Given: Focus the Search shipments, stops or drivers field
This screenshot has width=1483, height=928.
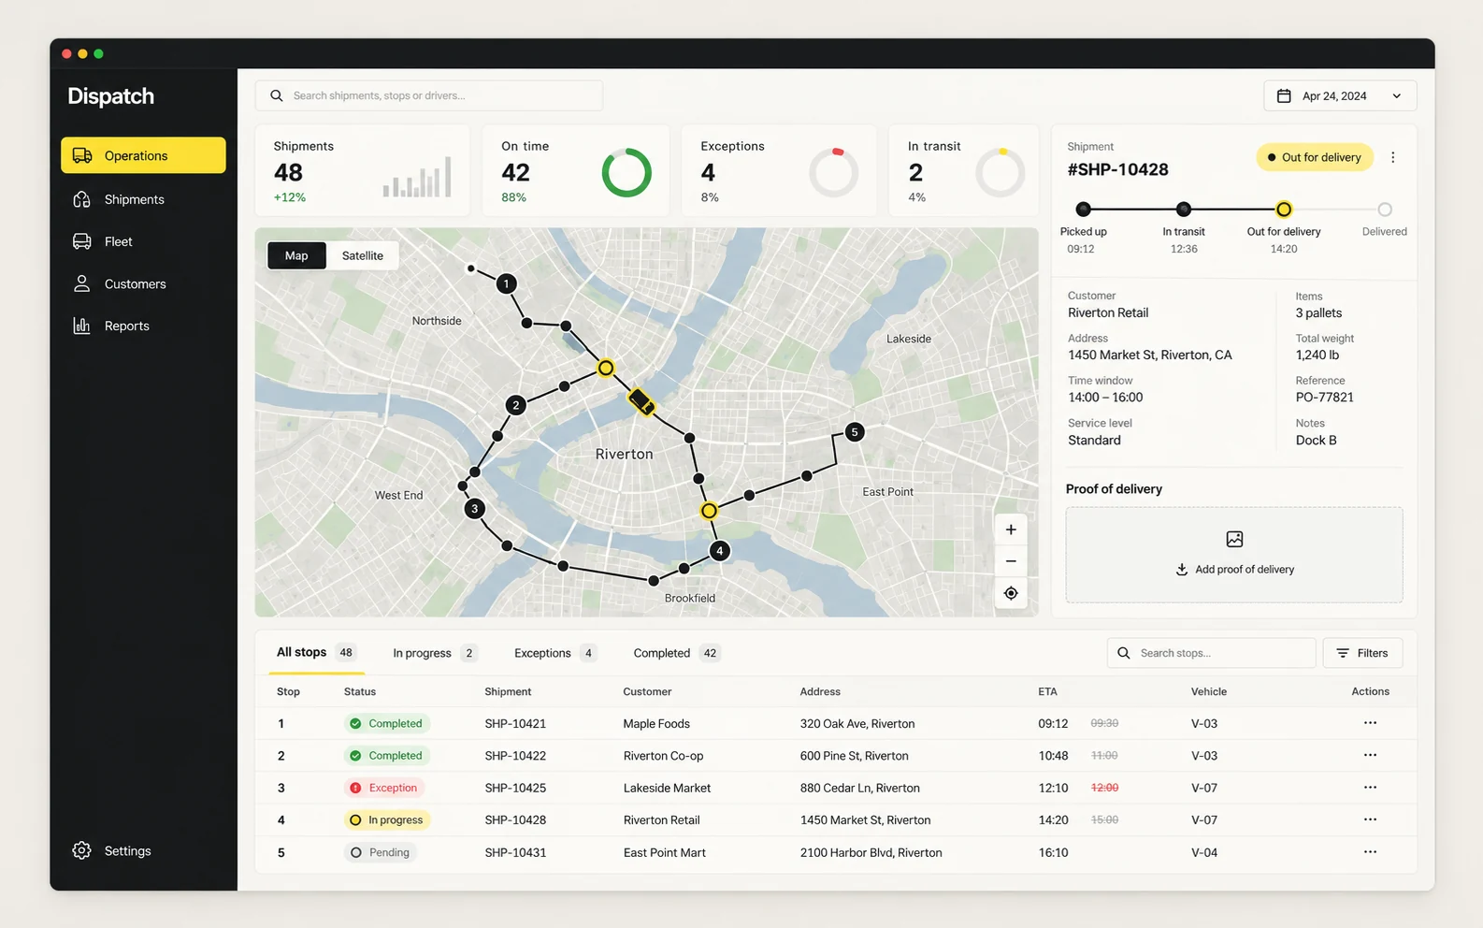Looking at the screenshot, I should coord(429,95).
